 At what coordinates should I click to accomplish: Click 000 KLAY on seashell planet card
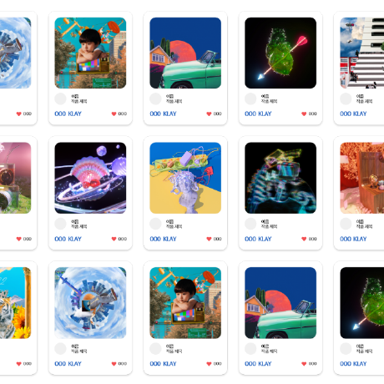(68, 239)
